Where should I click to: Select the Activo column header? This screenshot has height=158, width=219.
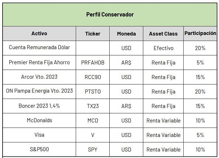tap(39, 34)
